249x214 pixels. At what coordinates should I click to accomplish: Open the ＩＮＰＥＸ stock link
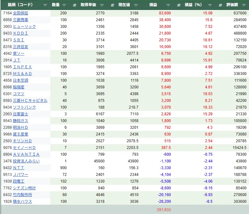click(x=22, y=67)
